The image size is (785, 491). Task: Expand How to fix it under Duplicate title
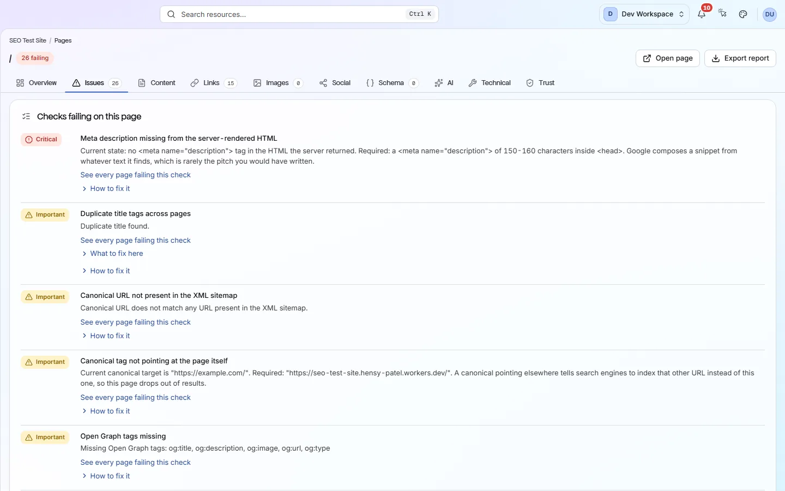[106, 271]
